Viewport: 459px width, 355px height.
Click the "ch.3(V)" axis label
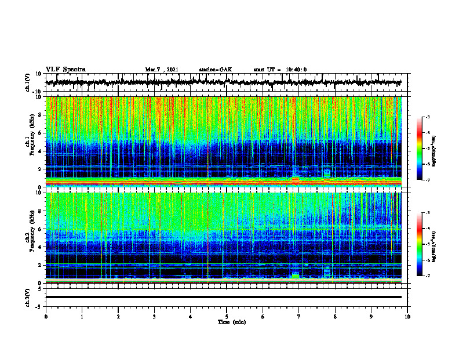(28, 298)
